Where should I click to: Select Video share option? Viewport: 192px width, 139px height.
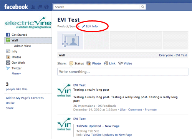pyautogui.click(x=128, y=63)
